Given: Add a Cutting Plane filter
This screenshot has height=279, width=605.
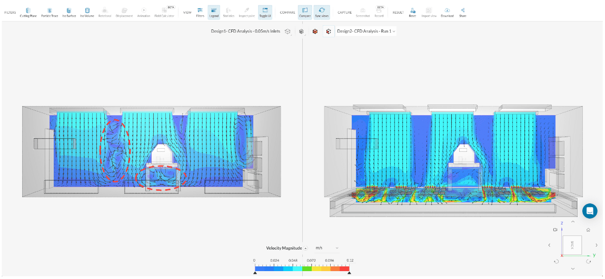Looking at the screenshot, I should pyautogui.click(x=28, y=12).
